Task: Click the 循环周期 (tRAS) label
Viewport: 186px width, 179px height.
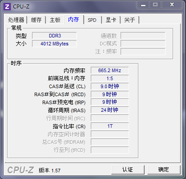Action: click(67, 110)
